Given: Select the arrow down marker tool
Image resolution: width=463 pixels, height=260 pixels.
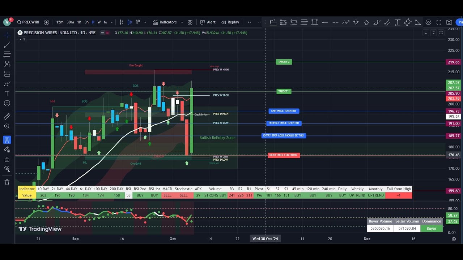Looking at the screenshot, I should pyautogui.click(x=356, y=22).
